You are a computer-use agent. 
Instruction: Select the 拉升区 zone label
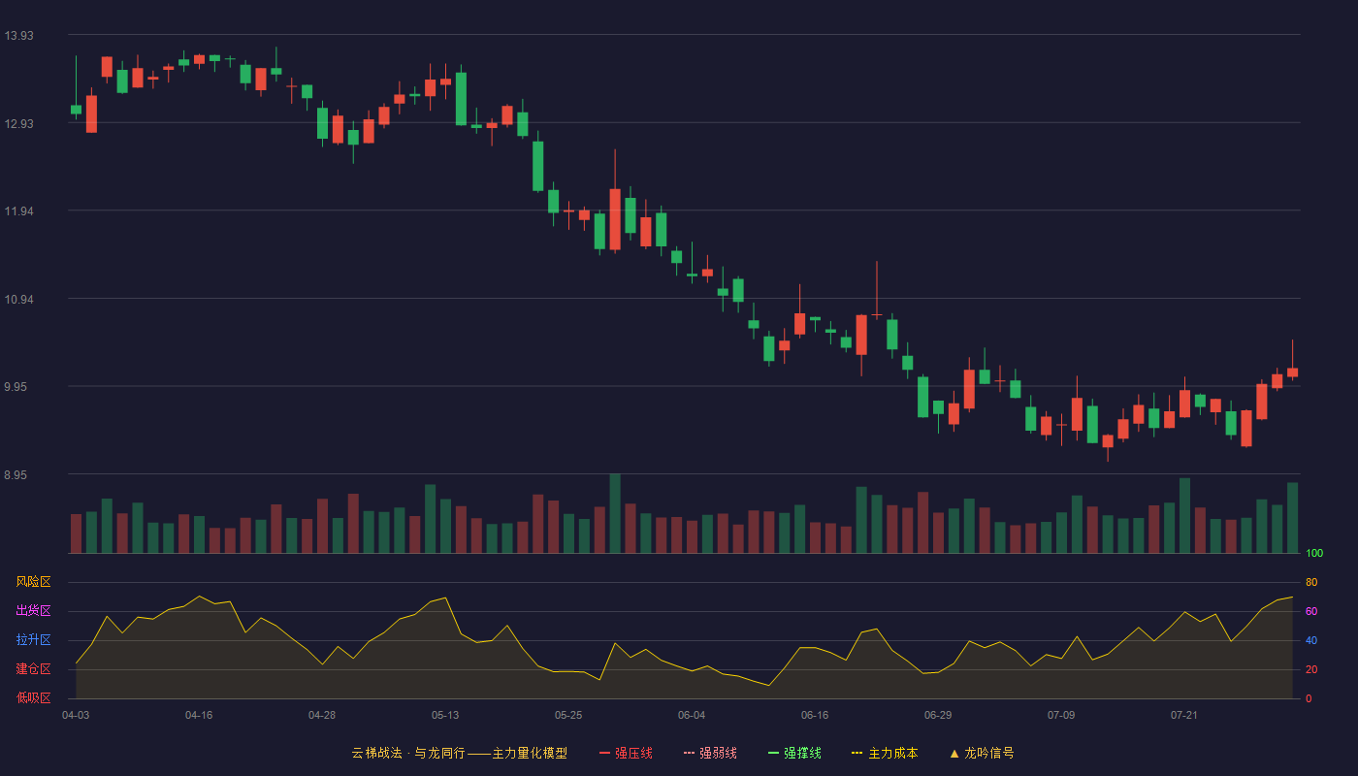pos(33,640)
